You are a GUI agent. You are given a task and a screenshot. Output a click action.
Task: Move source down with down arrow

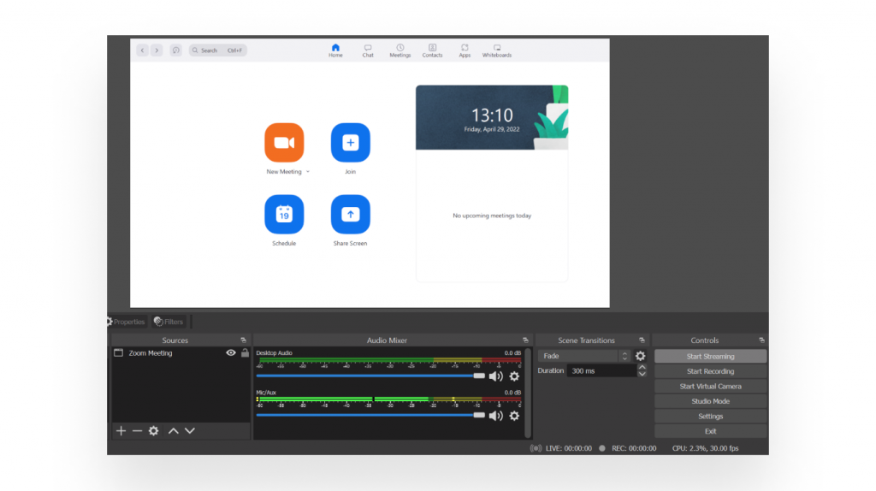[190, 430]
